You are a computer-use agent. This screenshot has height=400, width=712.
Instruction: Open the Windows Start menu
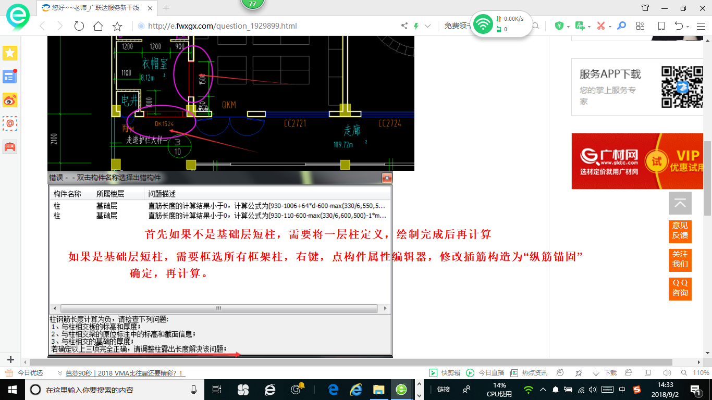[x=11, y=389]
